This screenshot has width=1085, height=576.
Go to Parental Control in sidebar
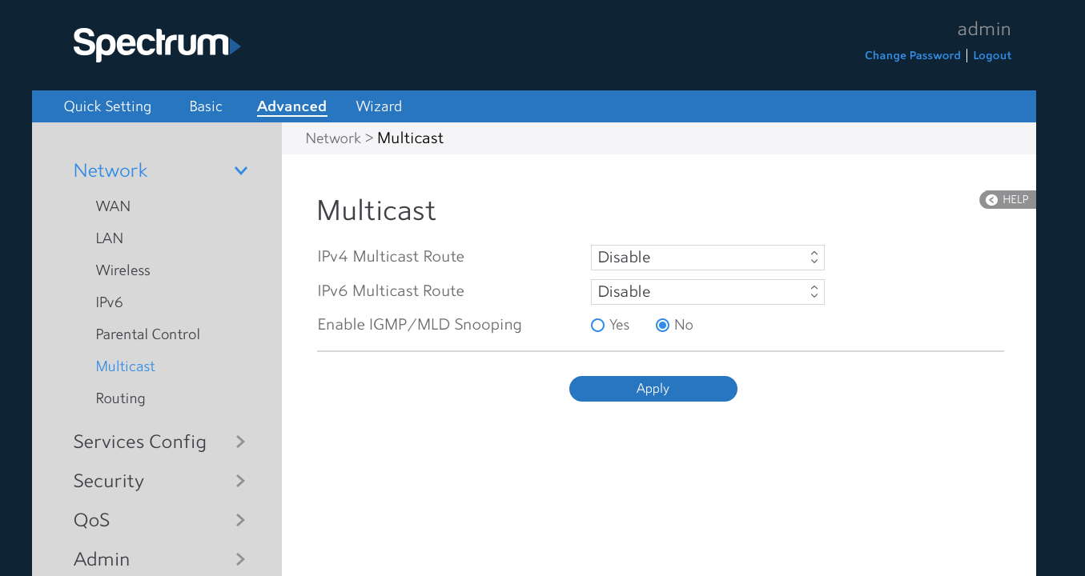click(147, 334)
